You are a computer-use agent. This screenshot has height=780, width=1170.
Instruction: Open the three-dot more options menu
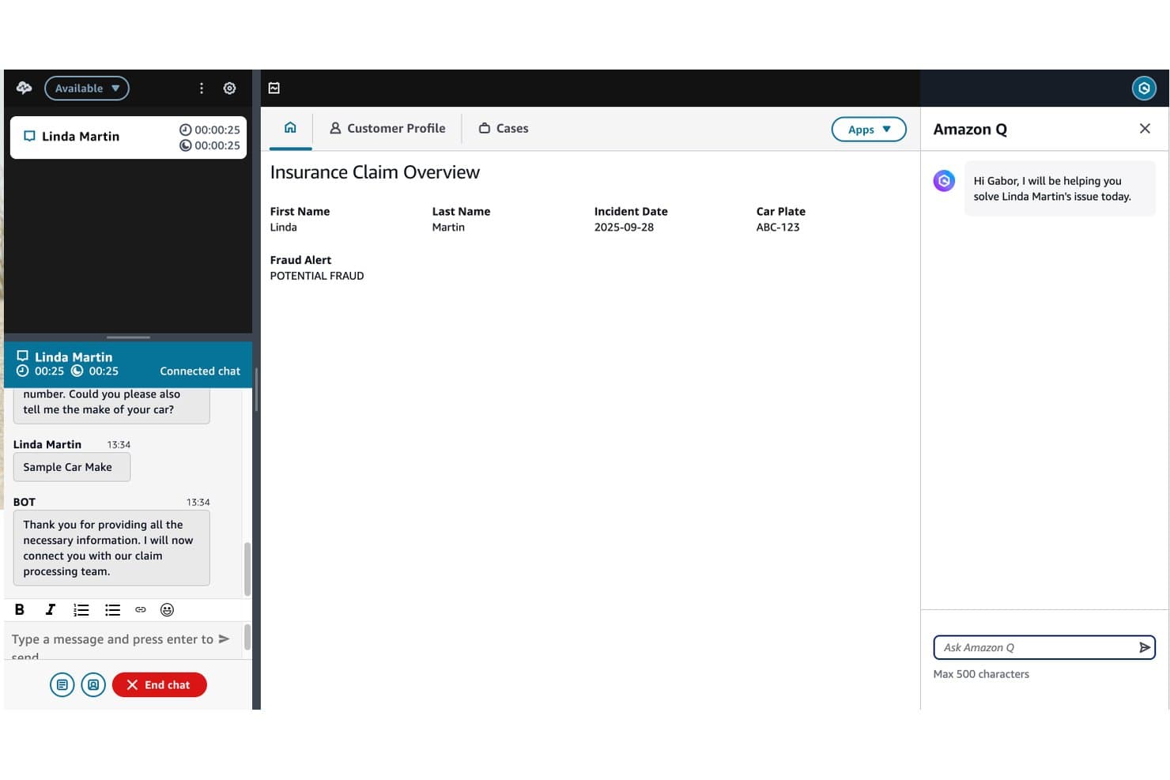[202, 89]
